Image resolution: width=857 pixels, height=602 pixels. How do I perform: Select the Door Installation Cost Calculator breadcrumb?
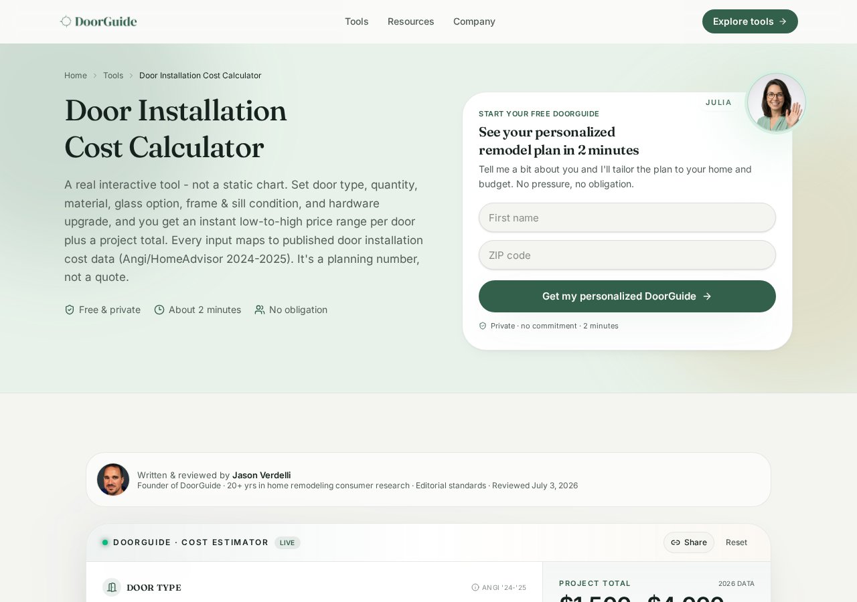coord(200,76)
